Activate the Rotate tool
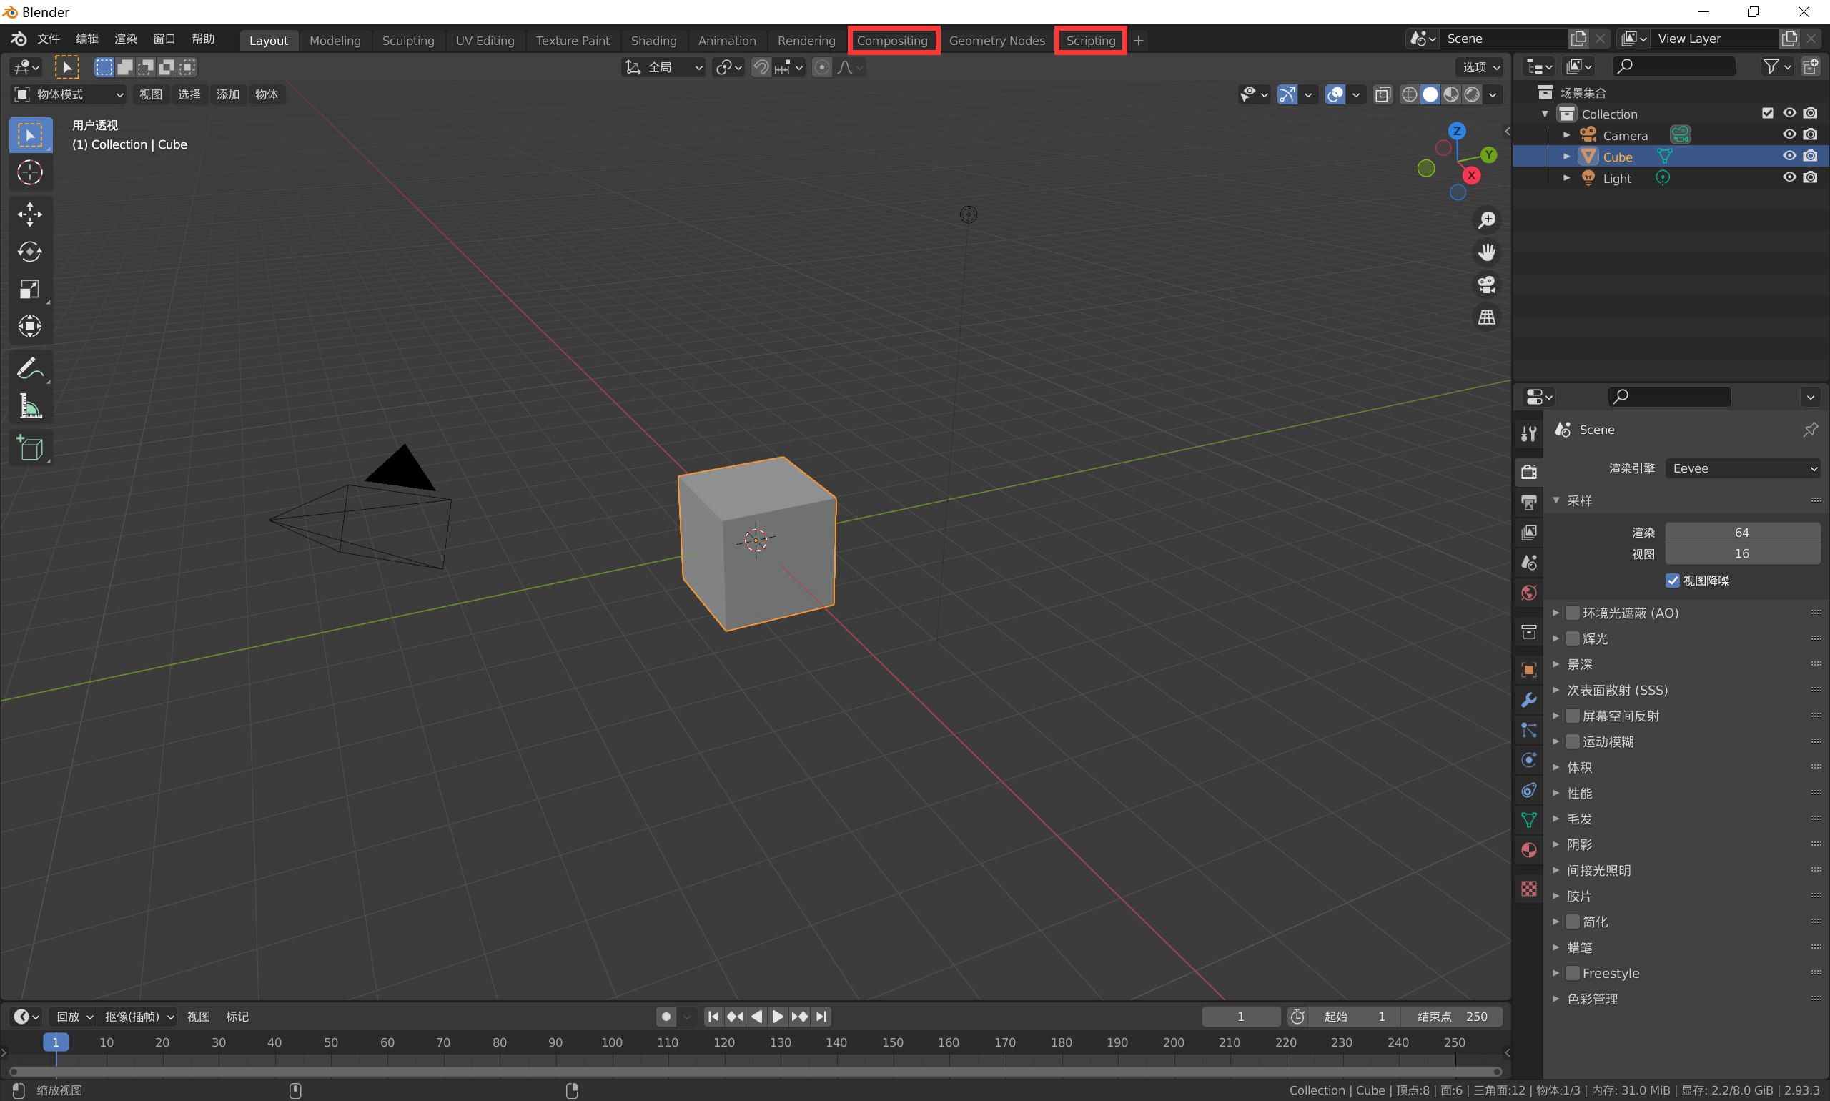Screen dimensions: 1830x1101 [30, 252]
